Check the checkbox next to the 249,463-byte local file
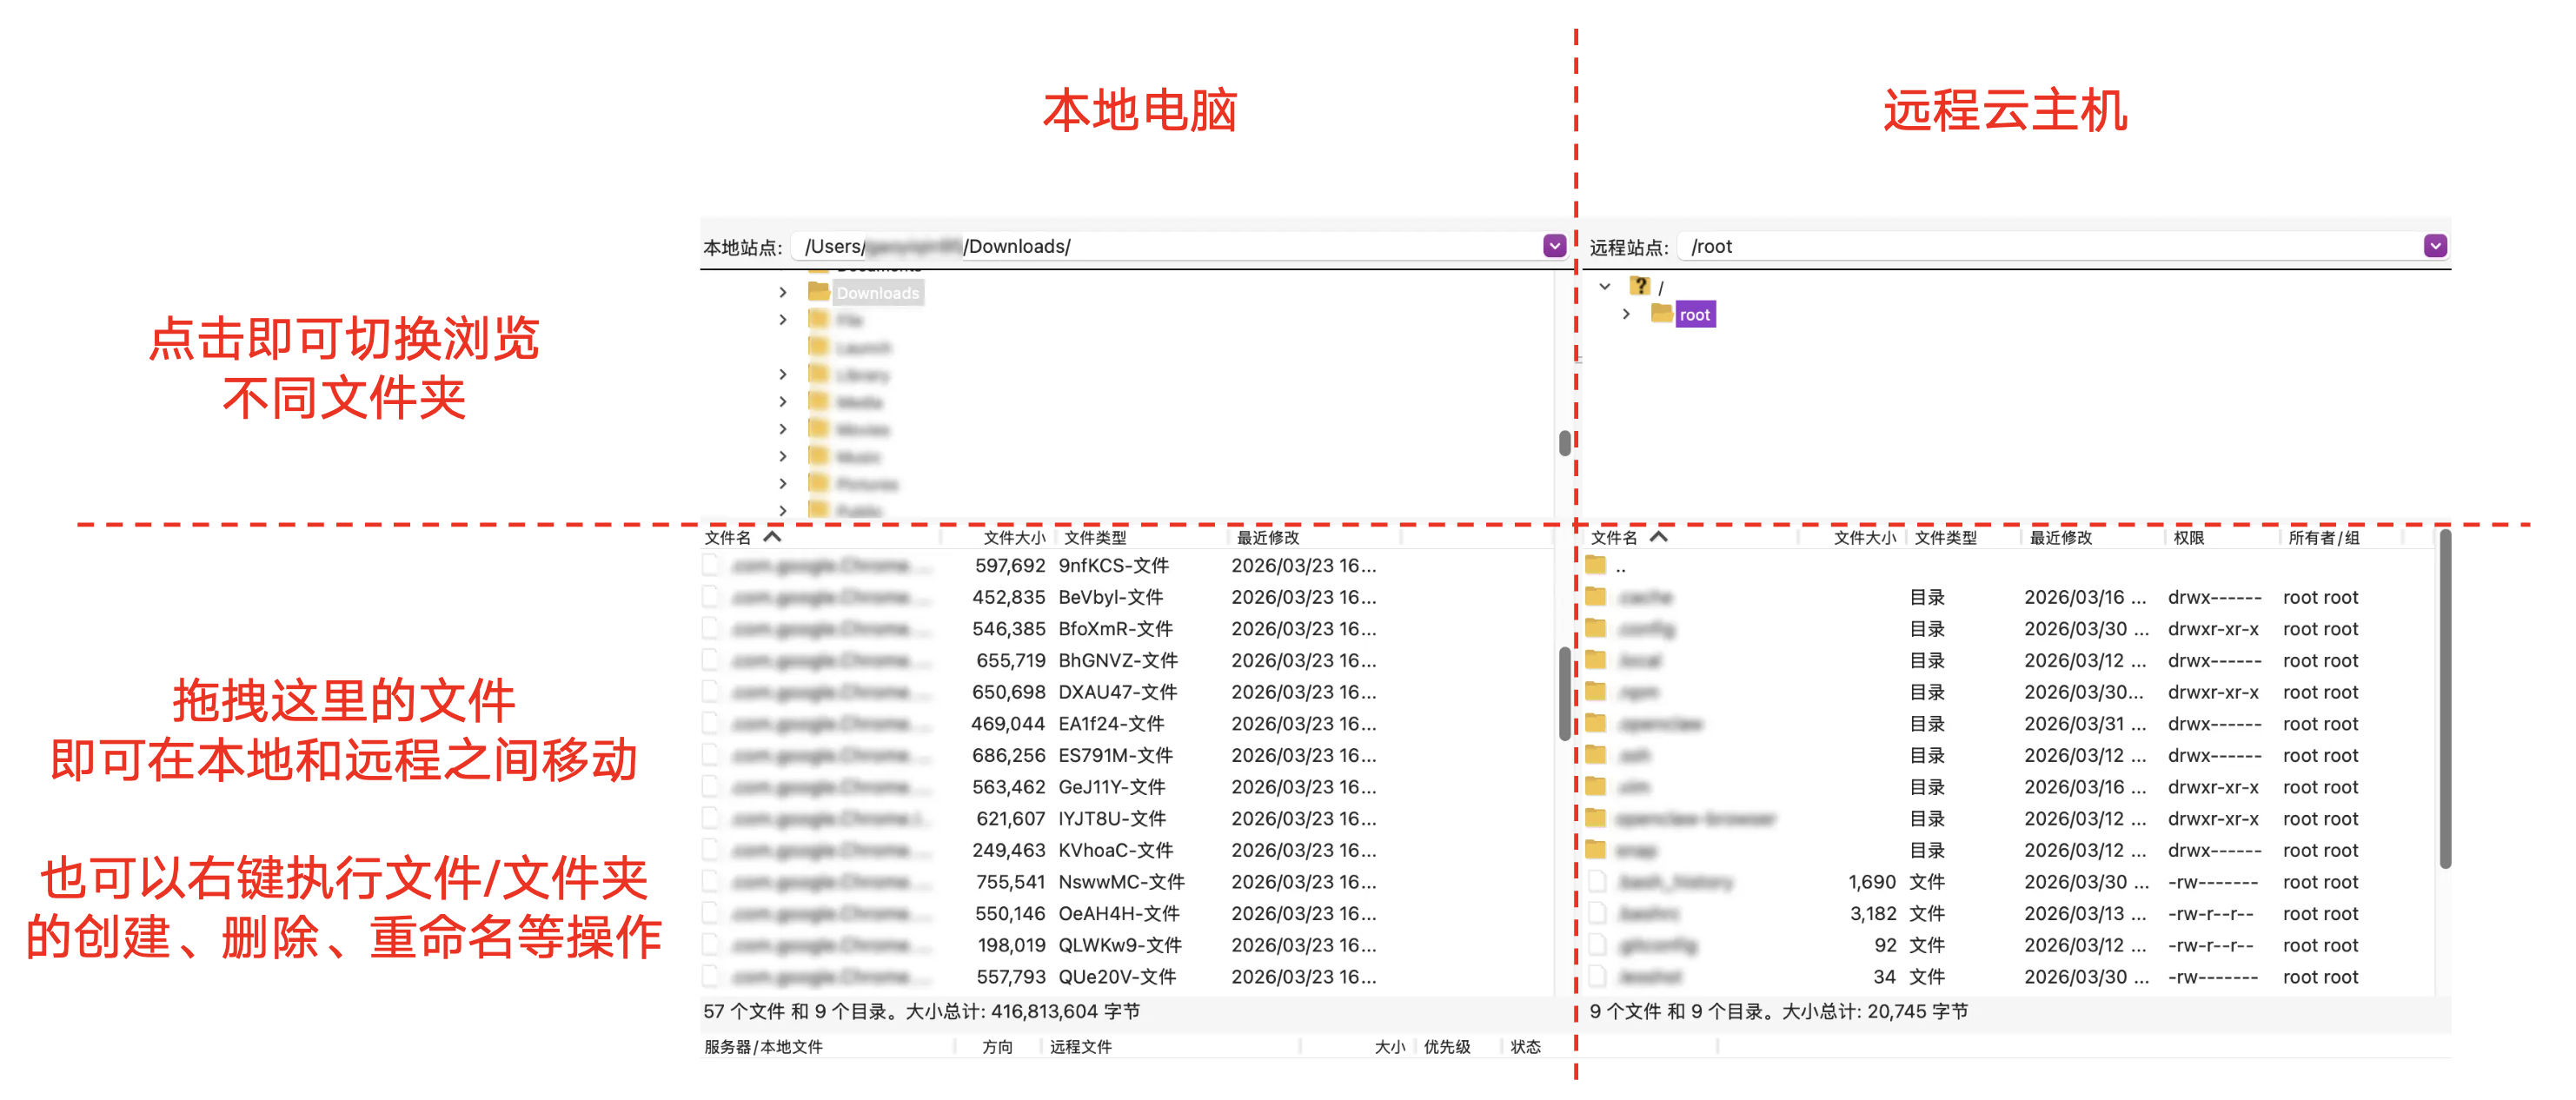Image resolution: width=2576 pixels, height=1100 pixels. (710, 850)
